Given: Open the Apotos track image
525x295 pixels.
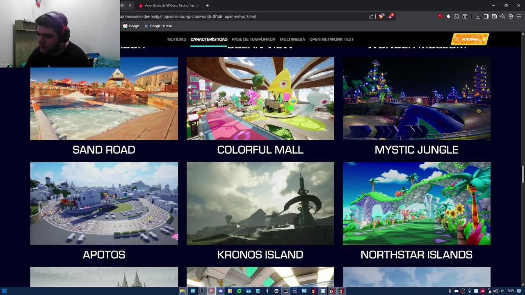Looking at the screenshot, I should click(104, 204).
